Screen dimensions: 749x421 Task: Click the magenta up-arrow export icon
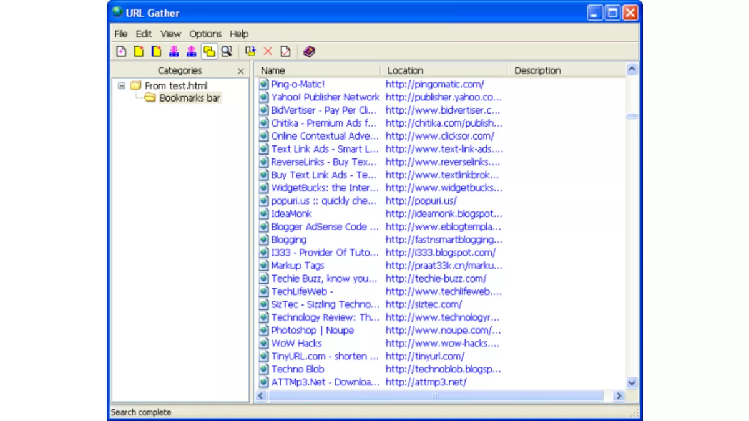click(x=192, y=52)
